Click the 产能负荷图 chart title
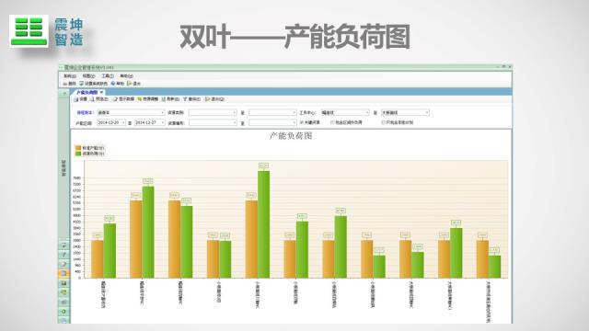 (291, 136)
